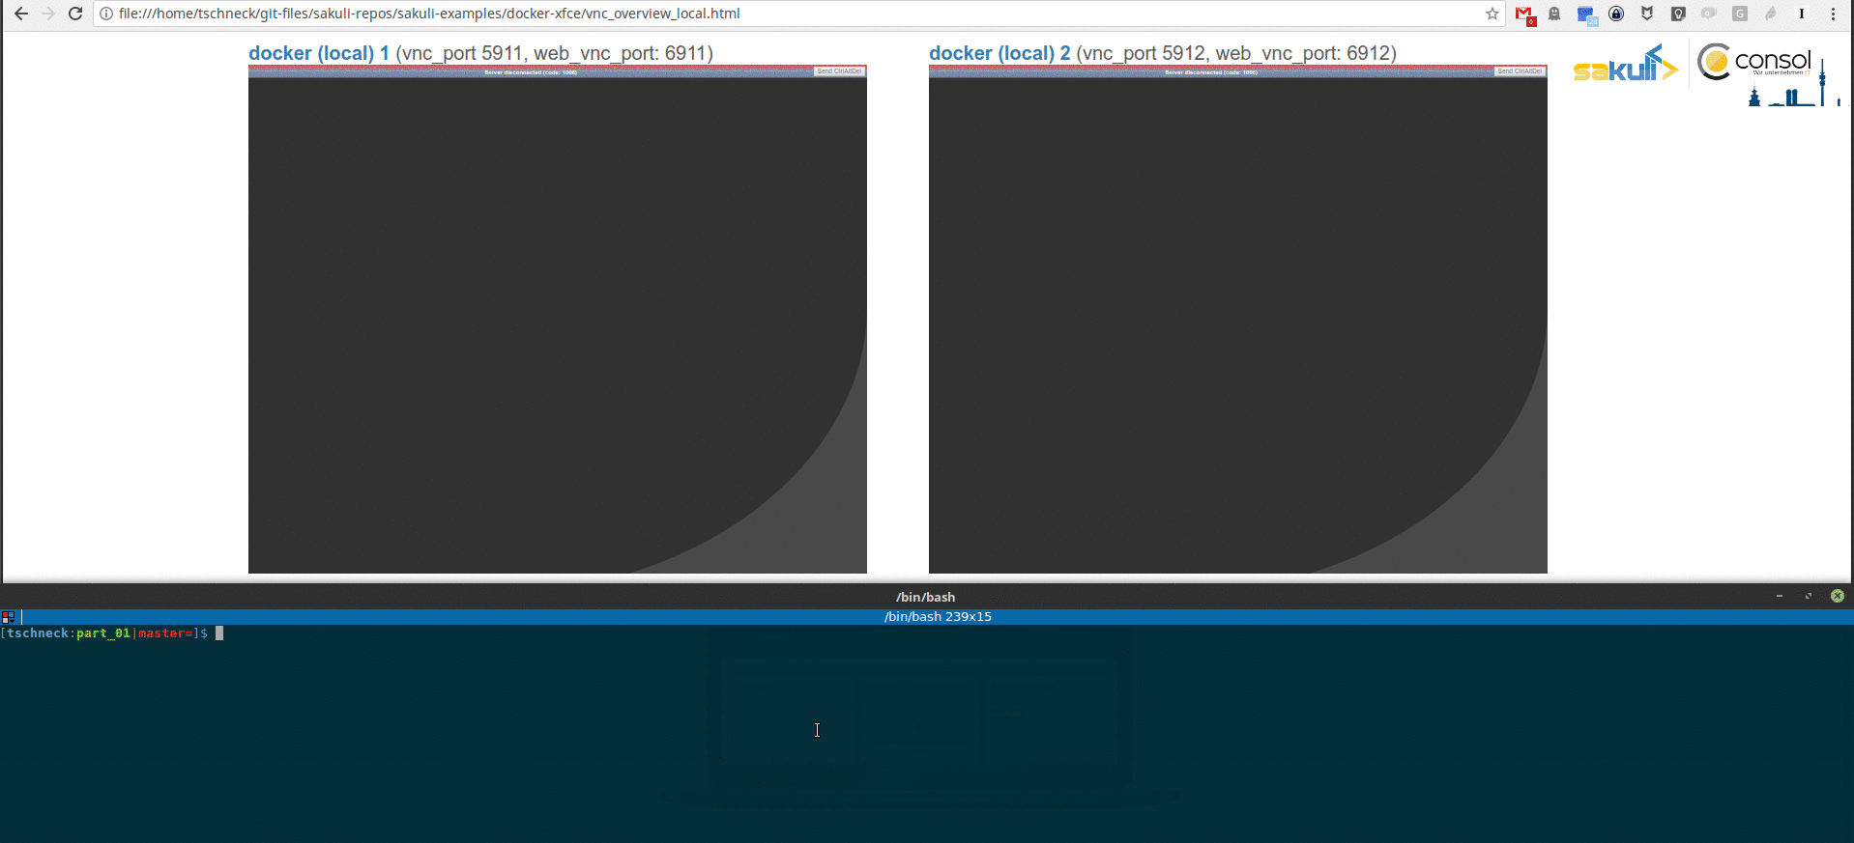The width and height of the screenshot is (1854, 843).
Task: Bookmark this page with the star
Action: (x=1492, y=14)
